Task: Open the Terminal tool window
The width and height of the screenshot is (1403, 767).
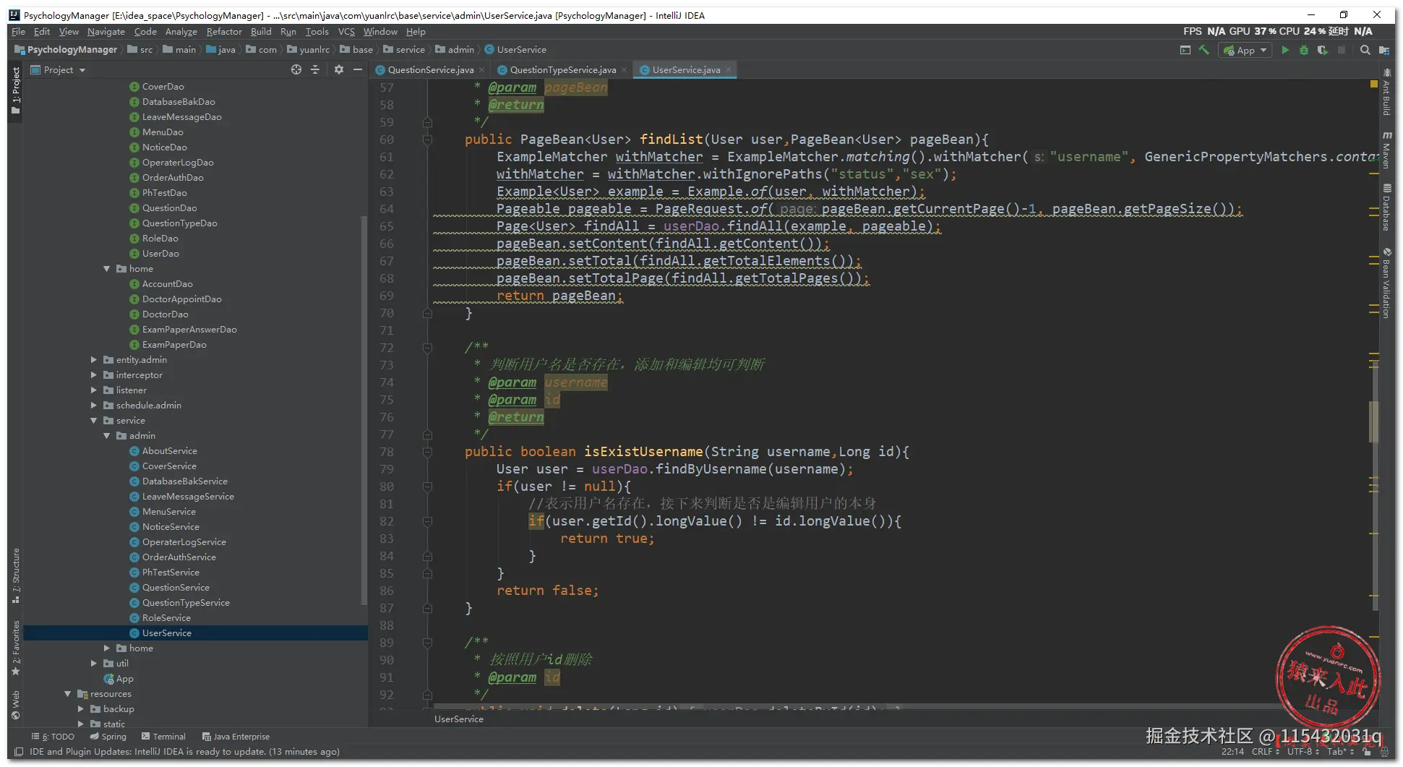Action: 164,737
